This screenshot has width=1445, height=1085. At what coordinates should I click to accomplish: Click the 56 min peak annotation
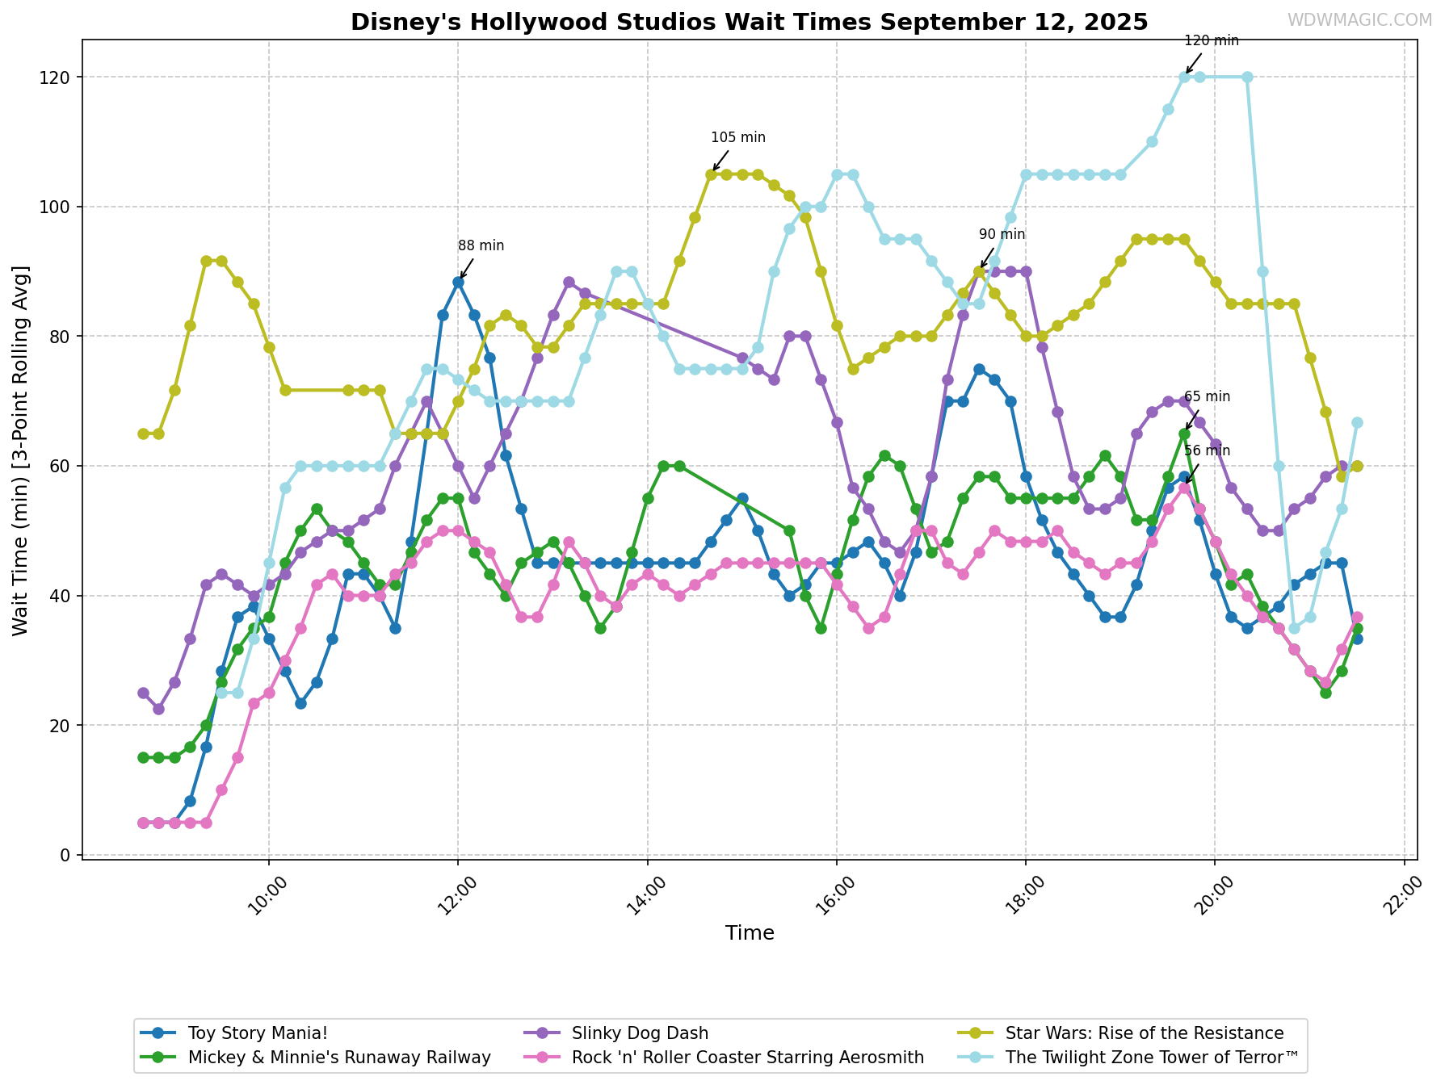tap(1207, 451)
